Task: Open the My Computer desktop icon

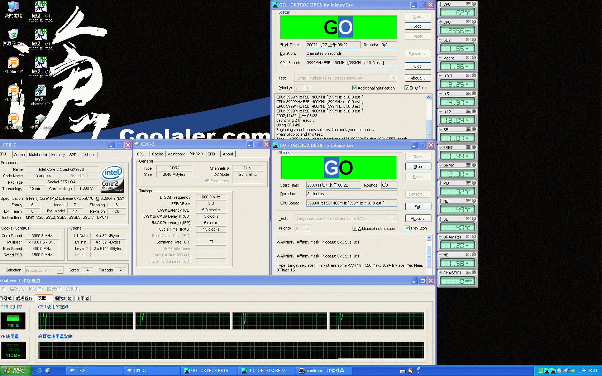Action: (13, 9)
